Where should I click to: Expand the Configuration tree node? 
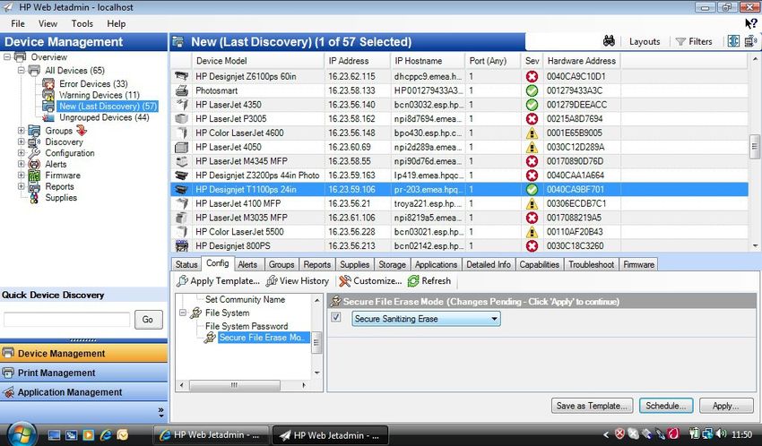click(x=21, y=153)
